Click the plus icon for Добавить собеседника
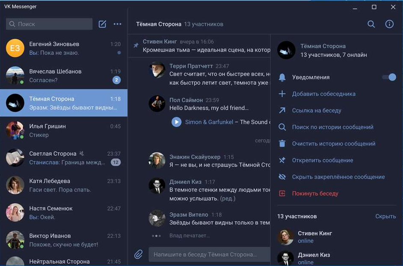This screenshot has width=403, height=266. 282,94
